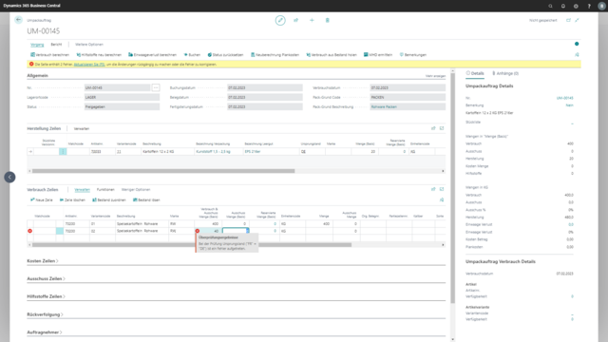Viewport: 608px width, 342px height.
Task: Expand the Rückverfolgung section
Action: (x=45, y=314)
